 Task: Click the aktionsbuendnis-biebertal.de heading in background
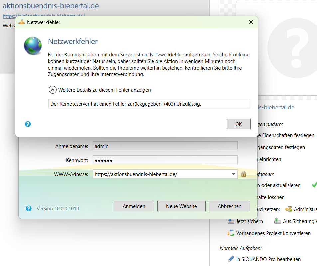(51, 6)
